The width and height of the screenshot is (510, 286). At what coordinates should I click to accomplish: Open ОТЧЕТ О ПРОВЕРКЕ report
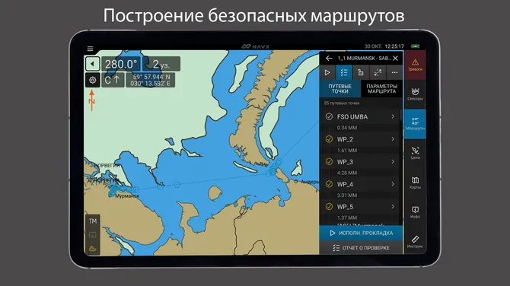(x=361, y=248)
